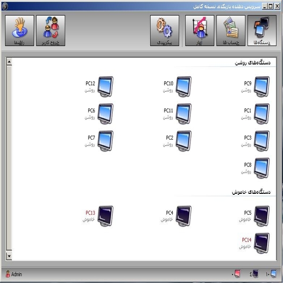Select the powered-off PC13 icon

105,216
